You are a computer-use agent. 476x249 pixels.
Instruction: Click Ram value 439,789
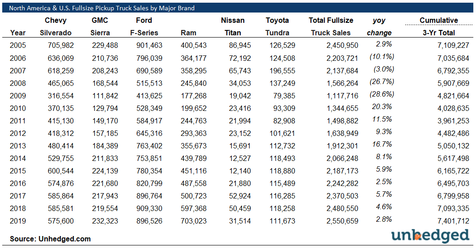tap(194, 158)
